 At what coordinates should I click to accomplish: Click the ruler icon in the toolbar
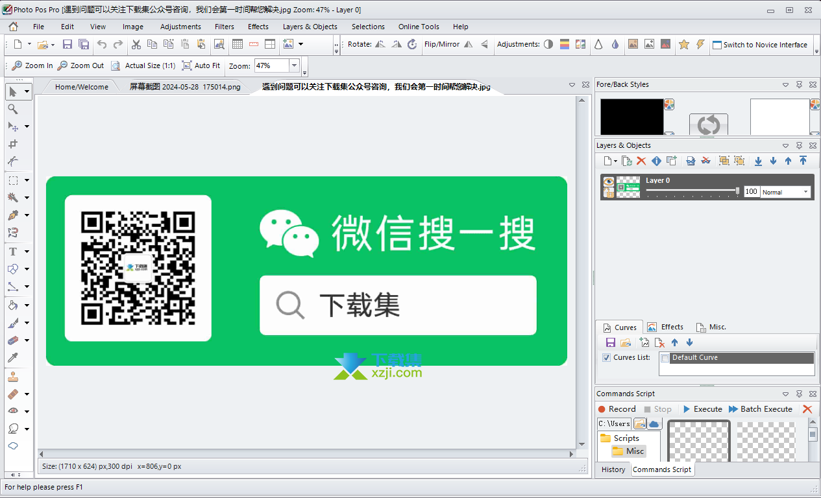tap(253, 44)
